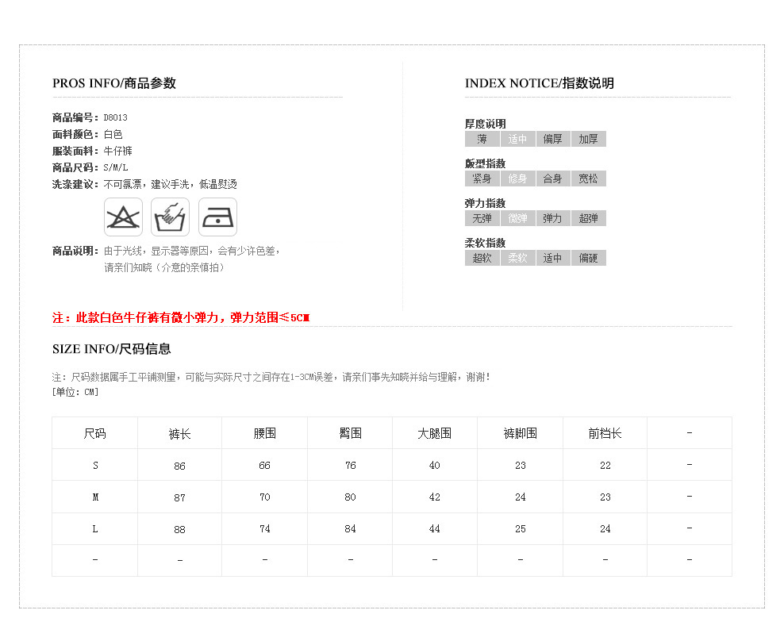Click hip value 76 in row S
The width and height of the screenshot is (784, 641).
350,466
